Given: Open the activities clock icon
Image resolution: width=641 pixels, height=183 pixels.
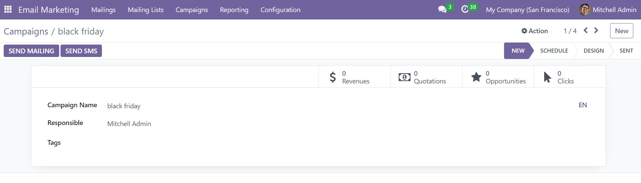Looking at the screenshot, I should pos(469,9).
